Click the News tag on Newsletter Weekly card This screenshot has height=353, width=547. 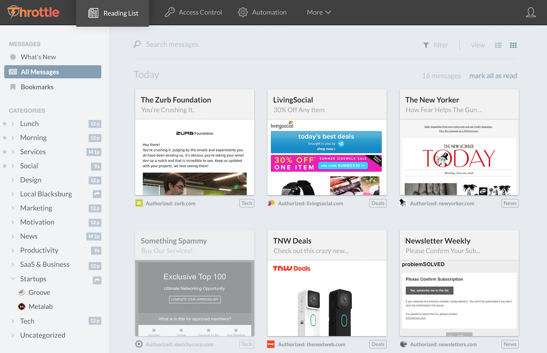tap(510, 344)
